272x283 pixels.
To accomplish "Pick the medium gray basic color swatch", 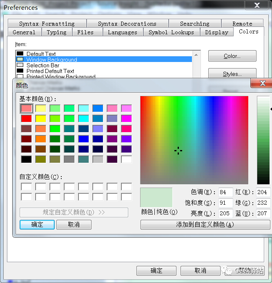I will tap(69, 159).
